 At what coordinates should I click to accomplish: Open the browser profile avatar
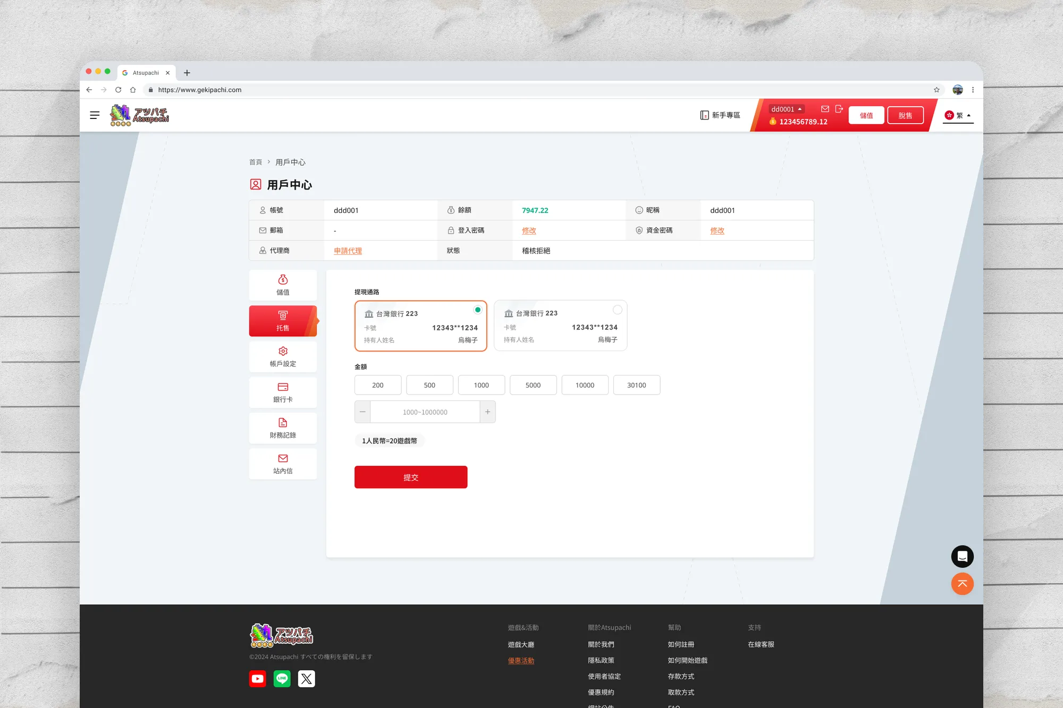(x=958, y=90)
